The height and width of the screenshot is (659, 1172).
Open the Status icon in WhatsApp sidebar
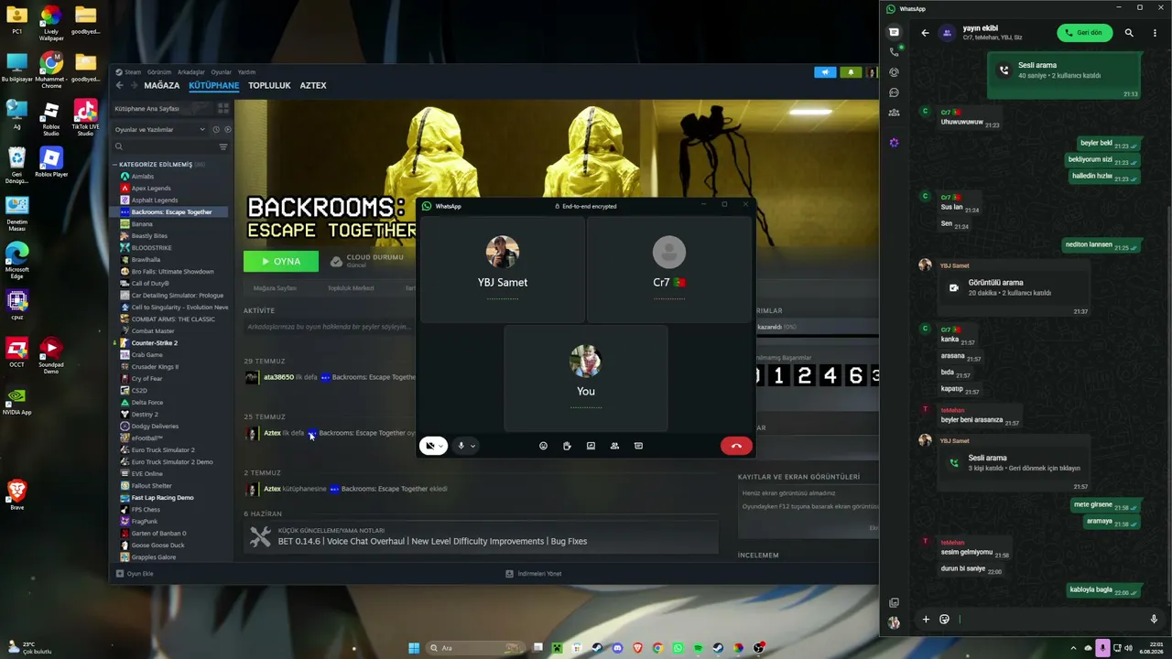click(x=895, y=72)
